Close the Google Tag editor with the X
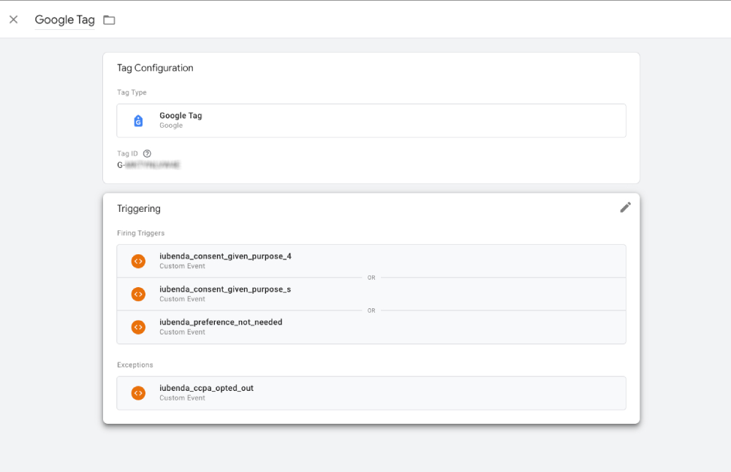The image size is (731, 472). coord(13,20)
